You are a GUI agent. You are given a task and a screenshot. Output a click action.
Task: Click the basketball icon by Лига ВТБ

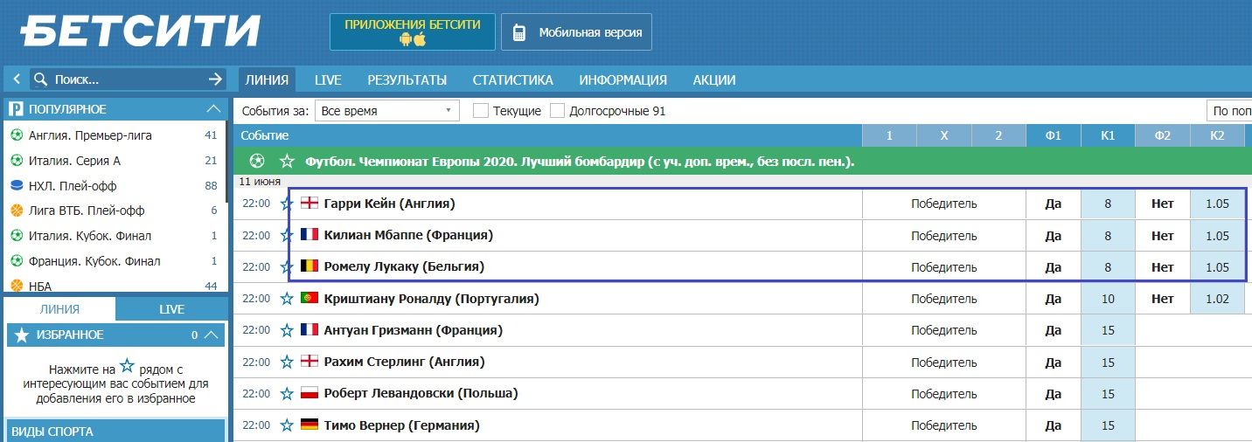click(17, 211)
